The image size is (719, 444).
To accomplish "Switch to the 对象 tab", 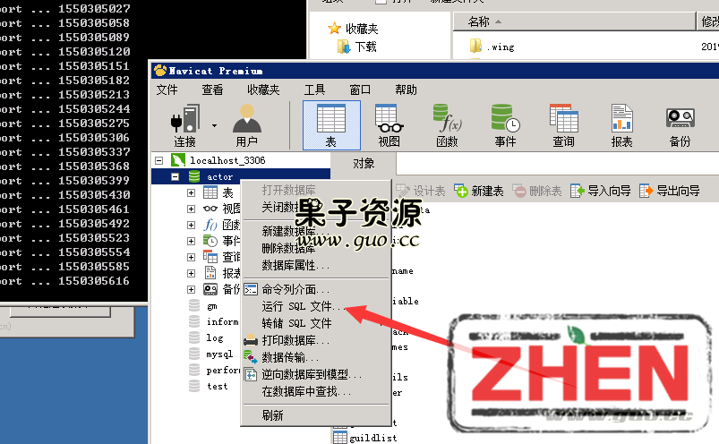I will [x=364, y=163].
